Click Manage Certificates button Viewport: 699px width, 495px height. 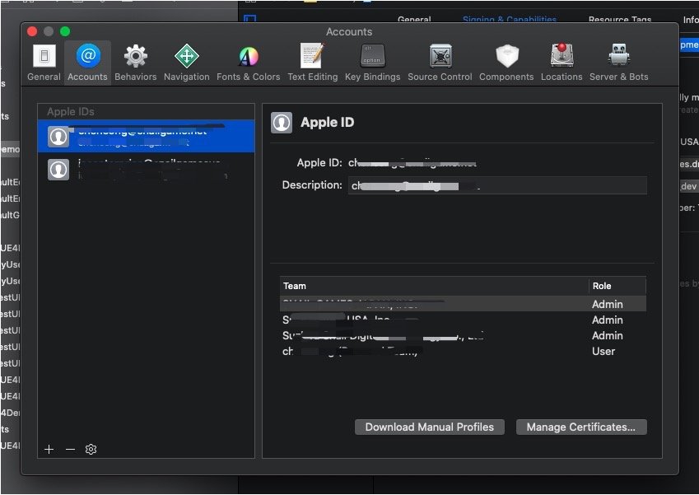(581, 427)
